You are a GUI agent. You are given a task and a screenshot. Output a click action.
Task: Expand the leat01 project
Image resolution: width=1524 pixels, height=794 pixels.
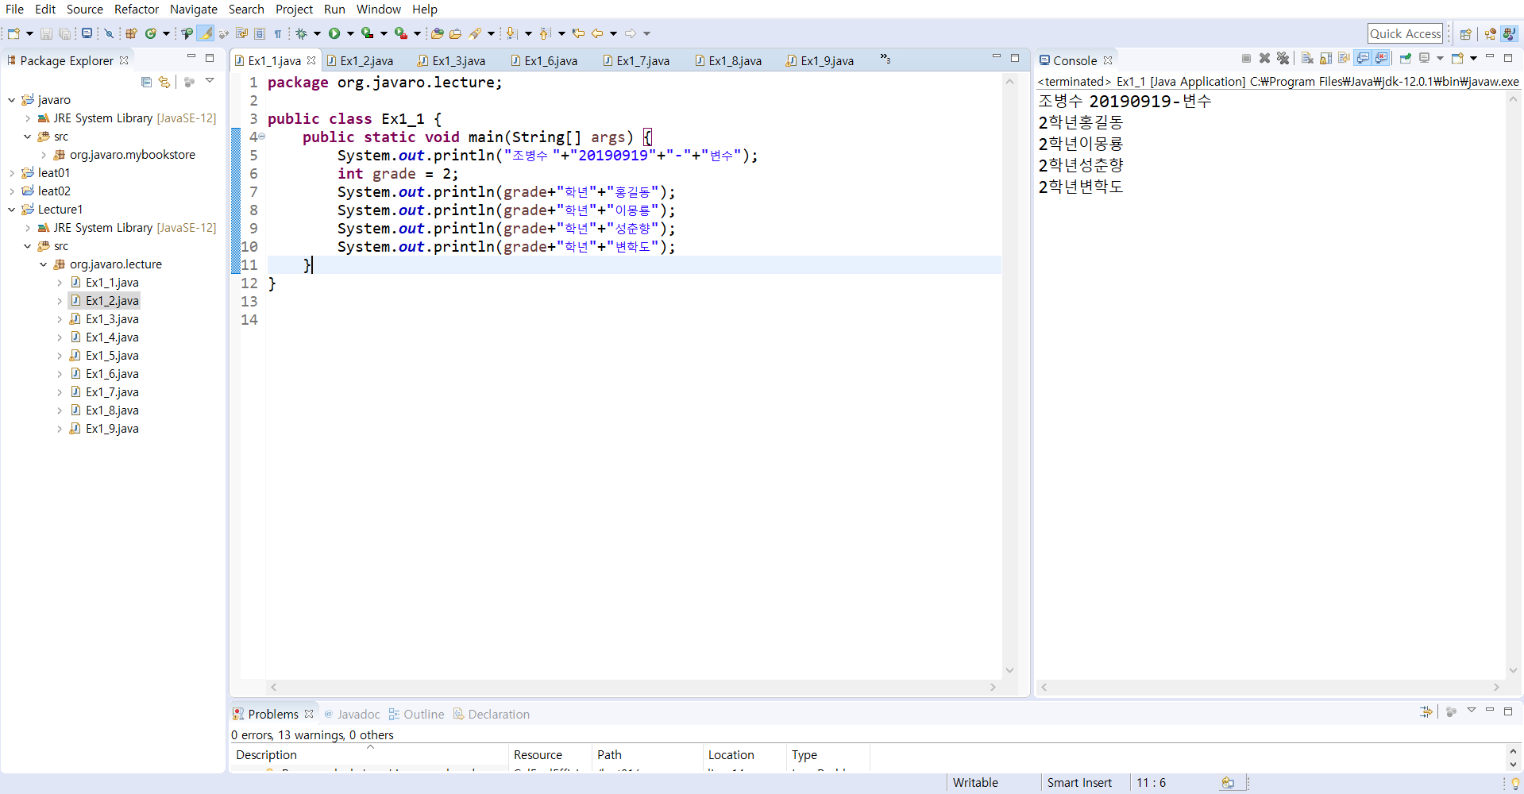point(12,173)
